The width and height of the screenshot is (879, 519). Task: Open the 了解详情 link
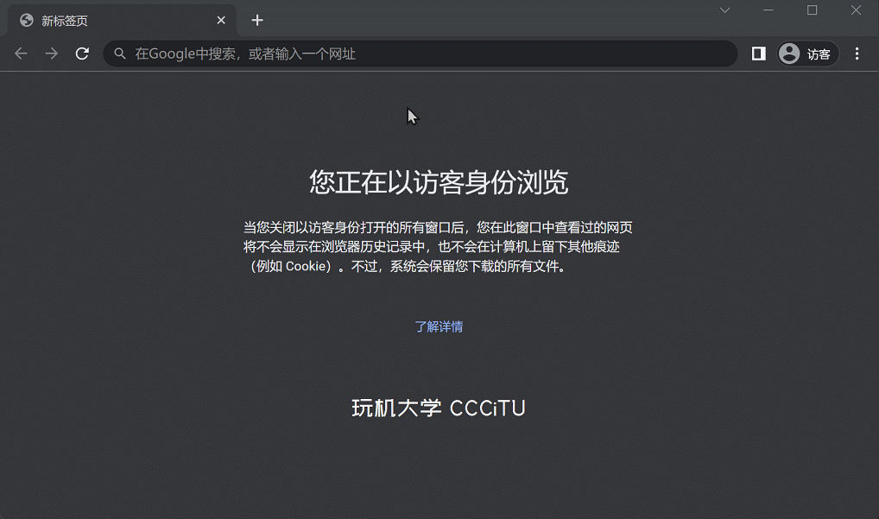point(439,326)
